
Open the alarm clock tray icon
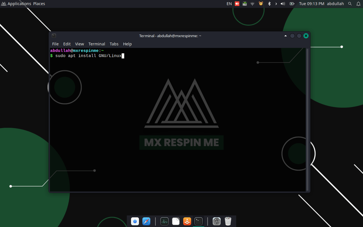[x=261, y=4]
